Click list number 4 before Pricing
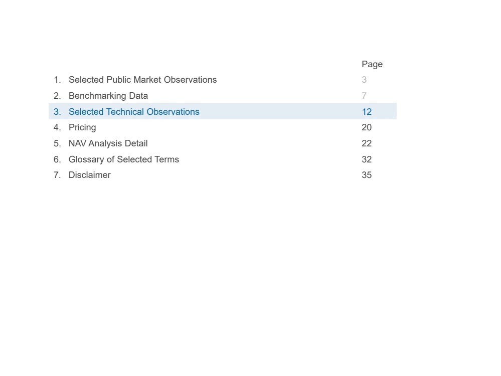This screenshot has width=501, height=376. point(57,127)
